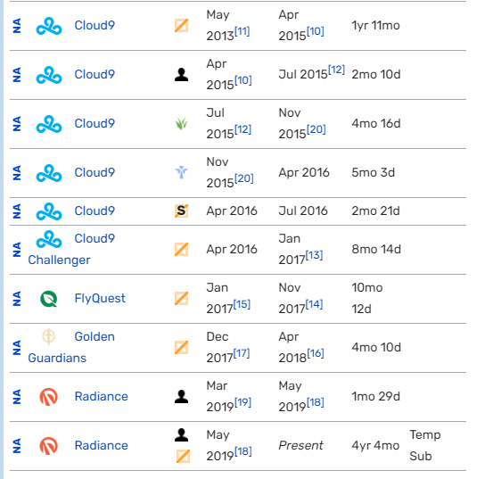Follow reference [18] in the Temp Sub row
493x479 pixels.
[243, 452]
